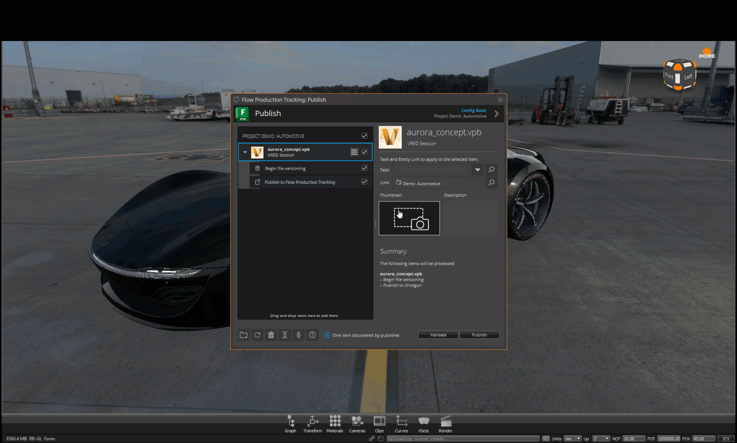Image resolution: width=737 pixels, height=443 pixels.
Task: Disable Publish to Flow Production Tracking
Action: click(364, 182)
